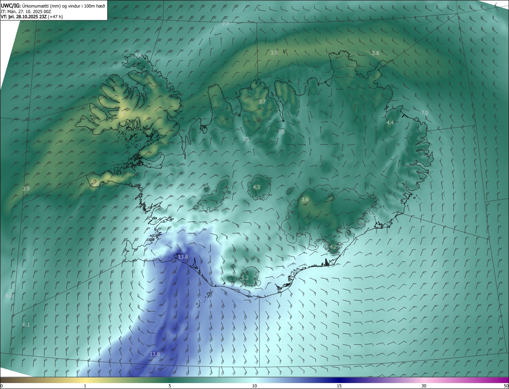
Task: Click the 7.0 value label off the east coast
Action: tap(425, 113)
